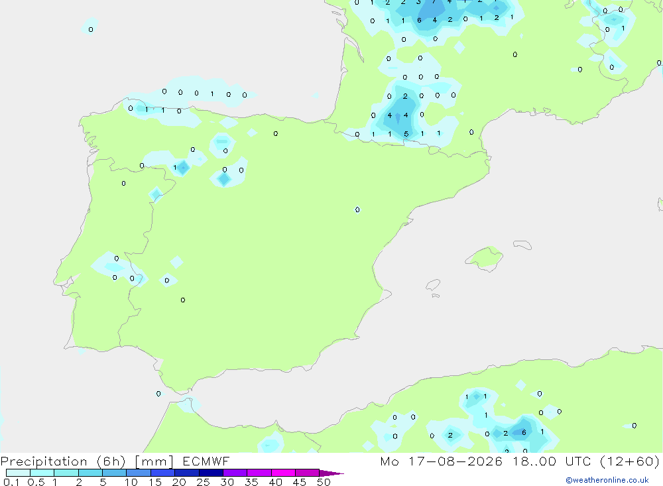Click the "0" value in central-eastern Spain

[x=357, y=210]
